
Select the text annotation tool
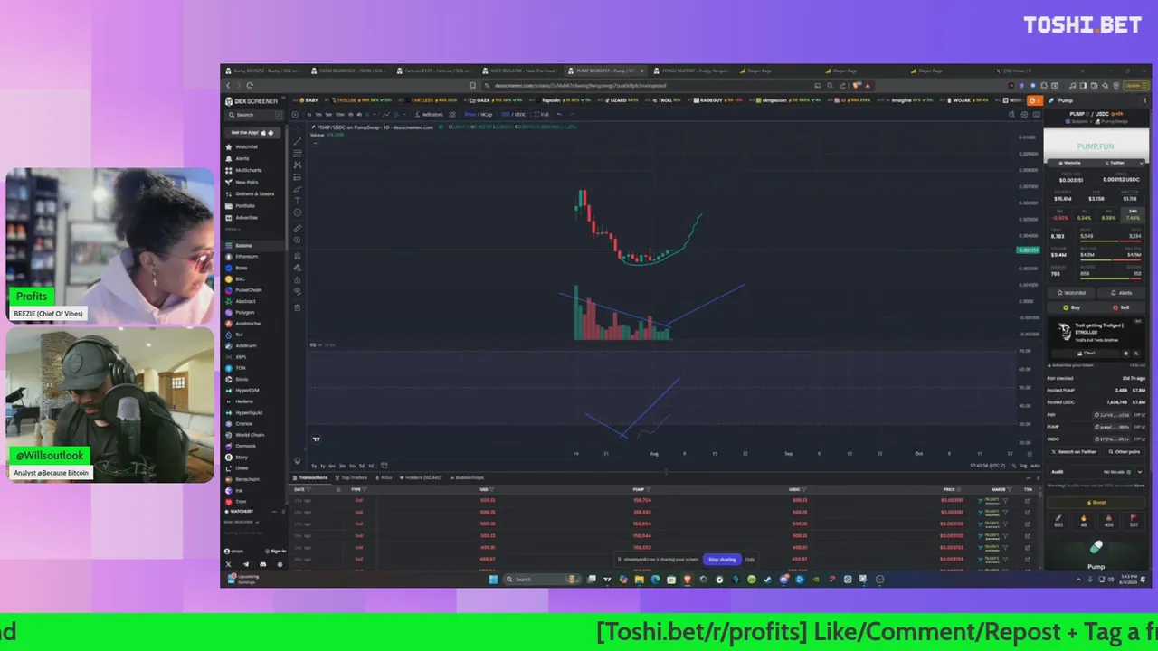(298, 201)
